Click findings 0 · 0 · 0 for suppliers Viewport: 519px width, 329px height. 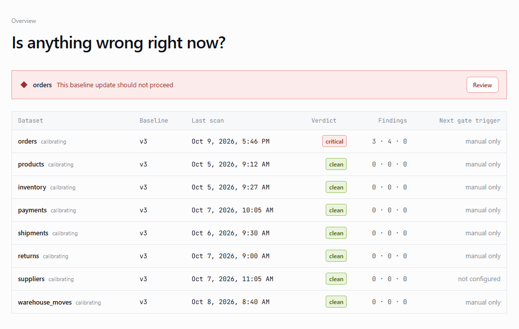click(389, 279)
